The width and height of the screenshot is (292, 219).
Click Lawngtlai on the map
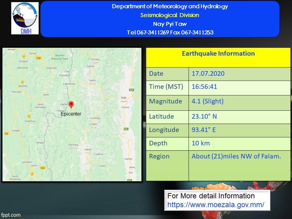click(x=26, y=162)
